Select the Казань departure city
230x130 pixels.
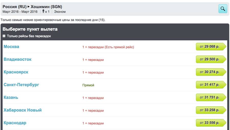click(x=11, y=97)
